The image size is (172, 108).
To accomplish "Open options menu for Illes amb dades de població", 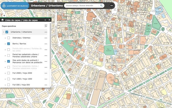I will click(x=46, y=61).
